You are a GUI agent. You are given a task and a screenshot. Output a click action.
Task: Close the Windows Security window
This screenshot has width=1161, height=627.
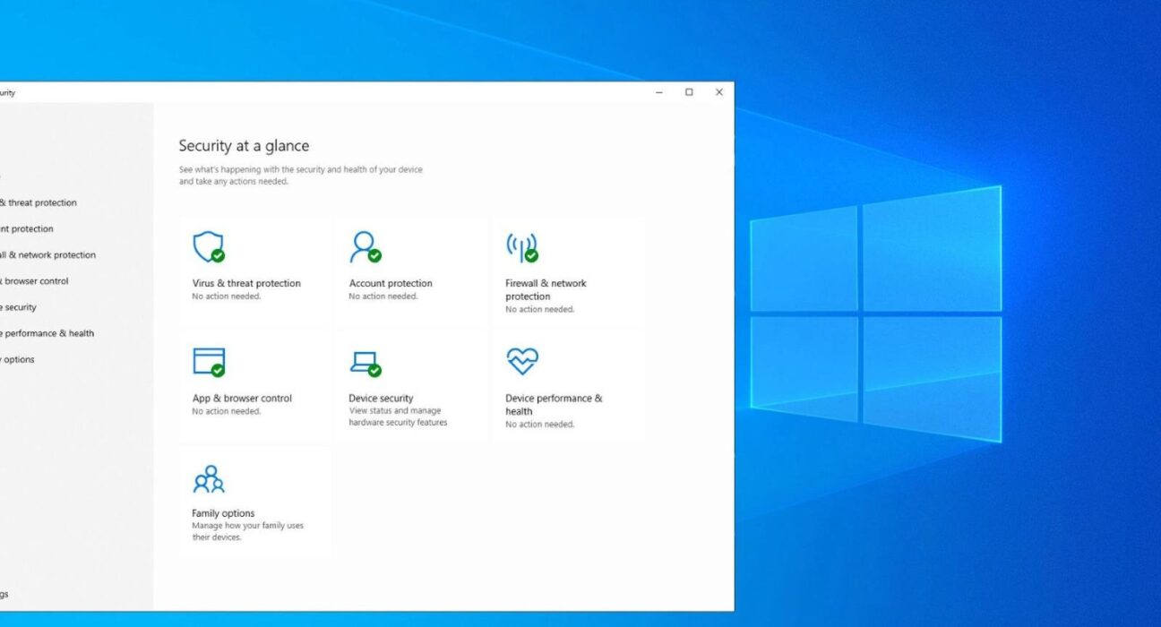coord(718,92)
